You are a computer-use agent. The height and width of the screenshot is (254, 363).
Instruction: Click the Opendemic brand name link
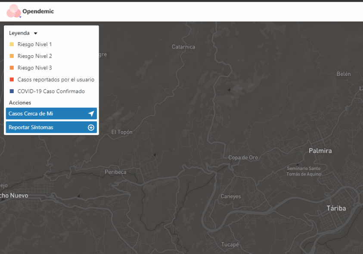[x=38, y=12]
